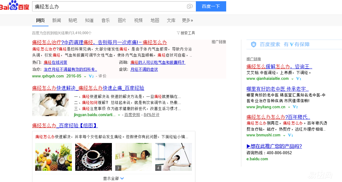
Task: Open sidebar ad 哪里有好的老中医 传承老字..
Action: [278, 89]
